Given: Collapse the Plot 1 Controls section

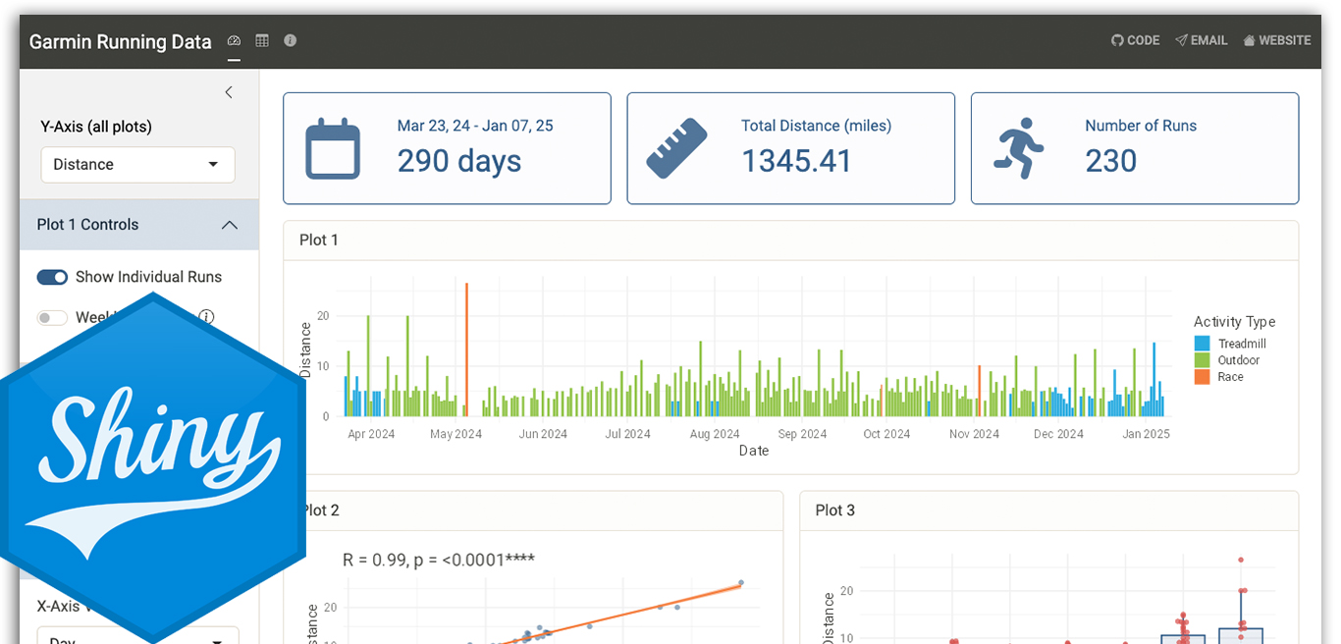Looking at the screenshot, I should pyautogui.click(x=139, y=225).
